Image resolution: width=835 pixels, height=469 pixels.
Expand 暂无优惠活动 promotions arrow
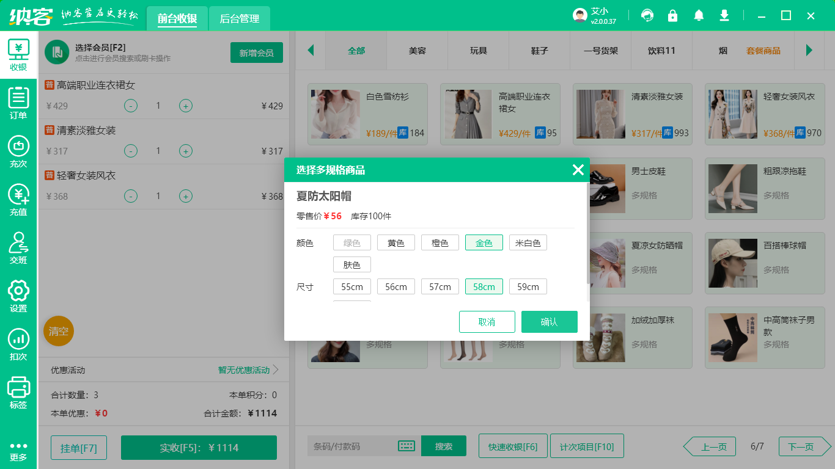(276, 369)
